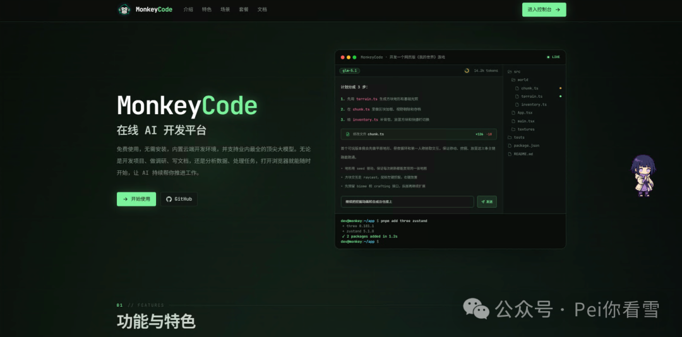This screenshot has height=337, width=682.
Task: Click the '2 packages added in 1.2s' line
Action: pyautogui.click(x=369, y=237)
